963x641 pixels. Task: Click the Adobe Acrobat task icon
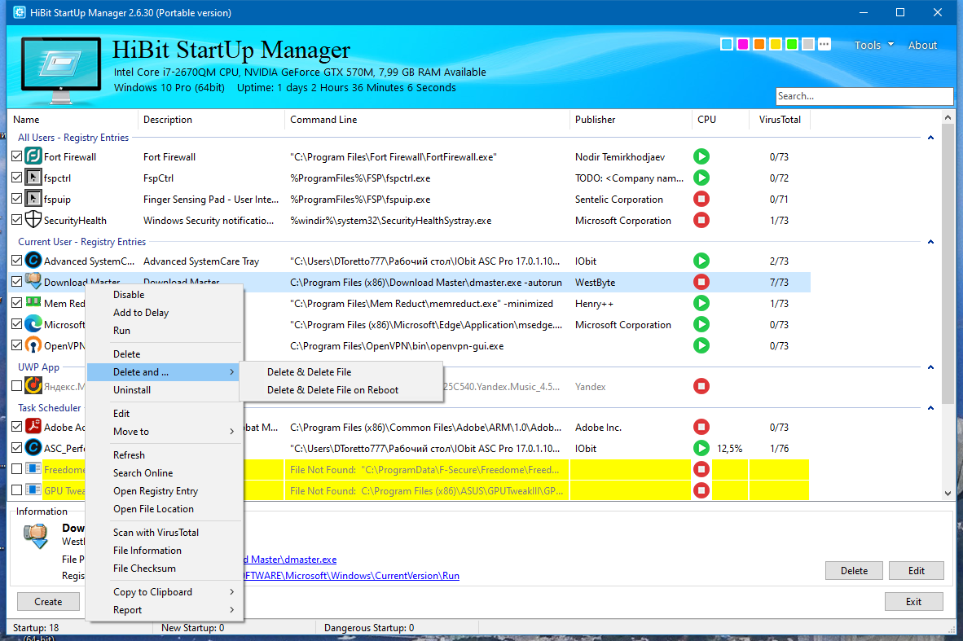coord(33,426)
